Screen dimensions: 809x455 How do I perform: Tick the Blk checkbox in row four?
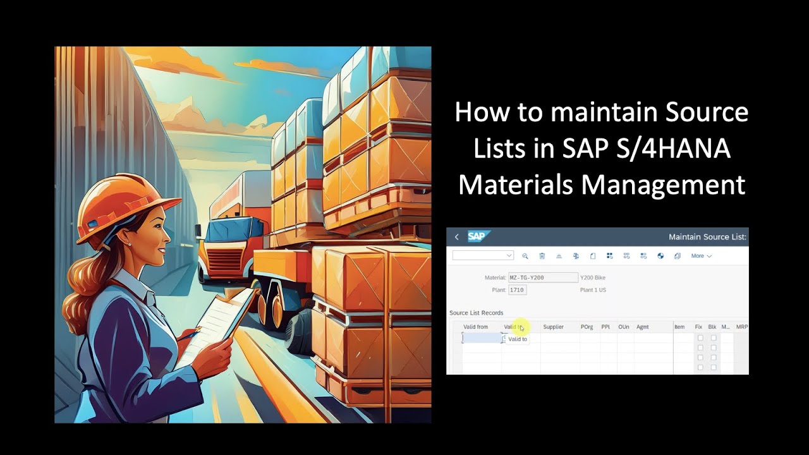coord(714,367)
